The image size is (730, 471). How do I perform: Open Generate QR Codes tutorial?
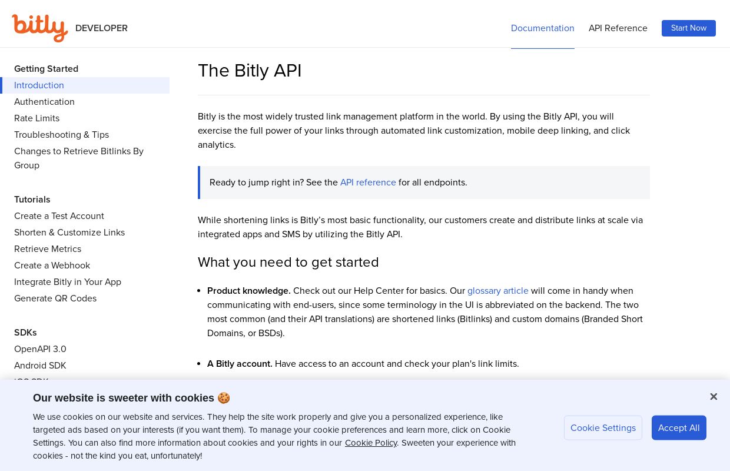pyautogui.click(x=55, y=298)
